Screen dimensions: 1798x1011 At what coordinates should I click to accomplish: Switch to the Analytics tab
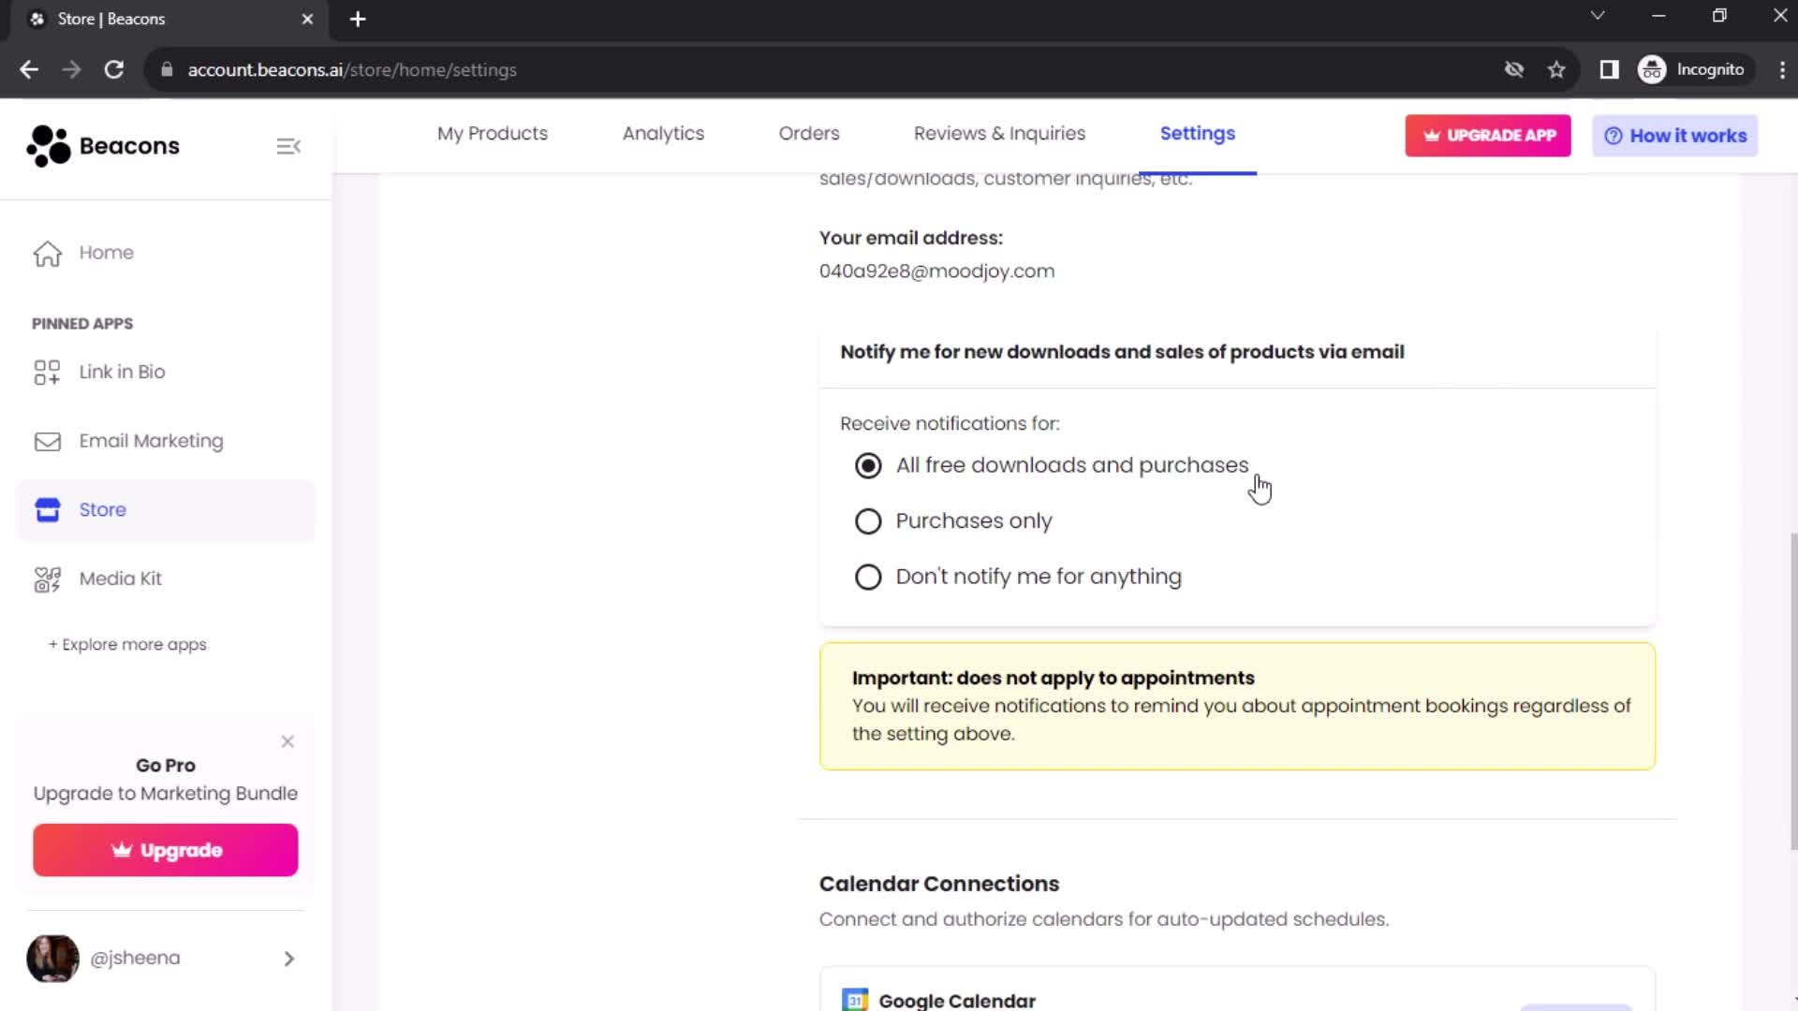(663, 134)
